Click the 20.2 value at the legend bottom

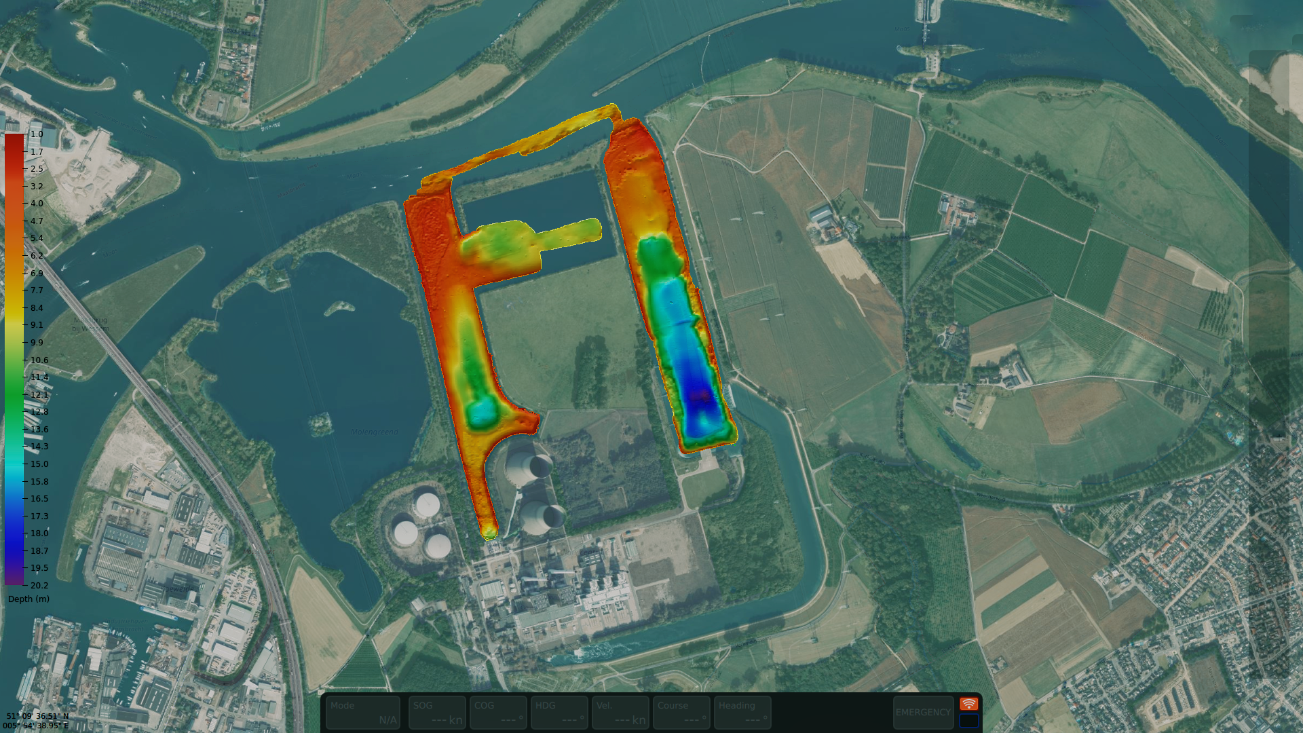38,584
